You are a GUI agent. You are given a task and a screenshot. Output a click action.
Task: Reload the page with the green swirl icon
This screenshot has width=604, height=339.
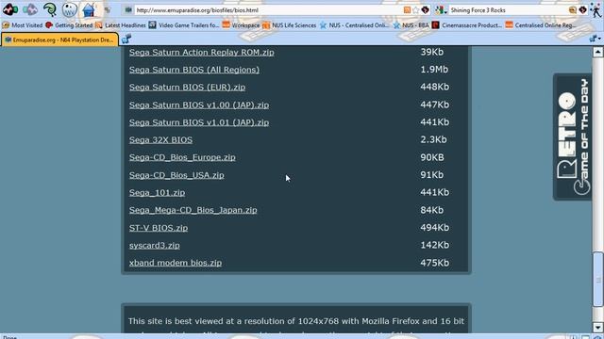pos(50,9)
